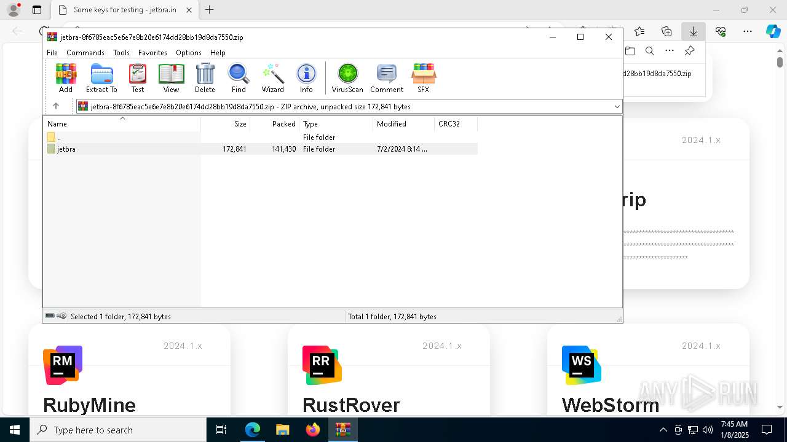Image resolution: width=787 pixels, height=442 pixels.
Task: Open the Comment tool
Action: coord(387,79)
